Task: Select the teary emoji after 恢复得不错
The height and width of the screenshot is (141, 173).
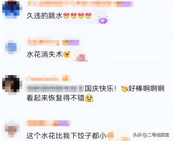Action: pos(89,98)
